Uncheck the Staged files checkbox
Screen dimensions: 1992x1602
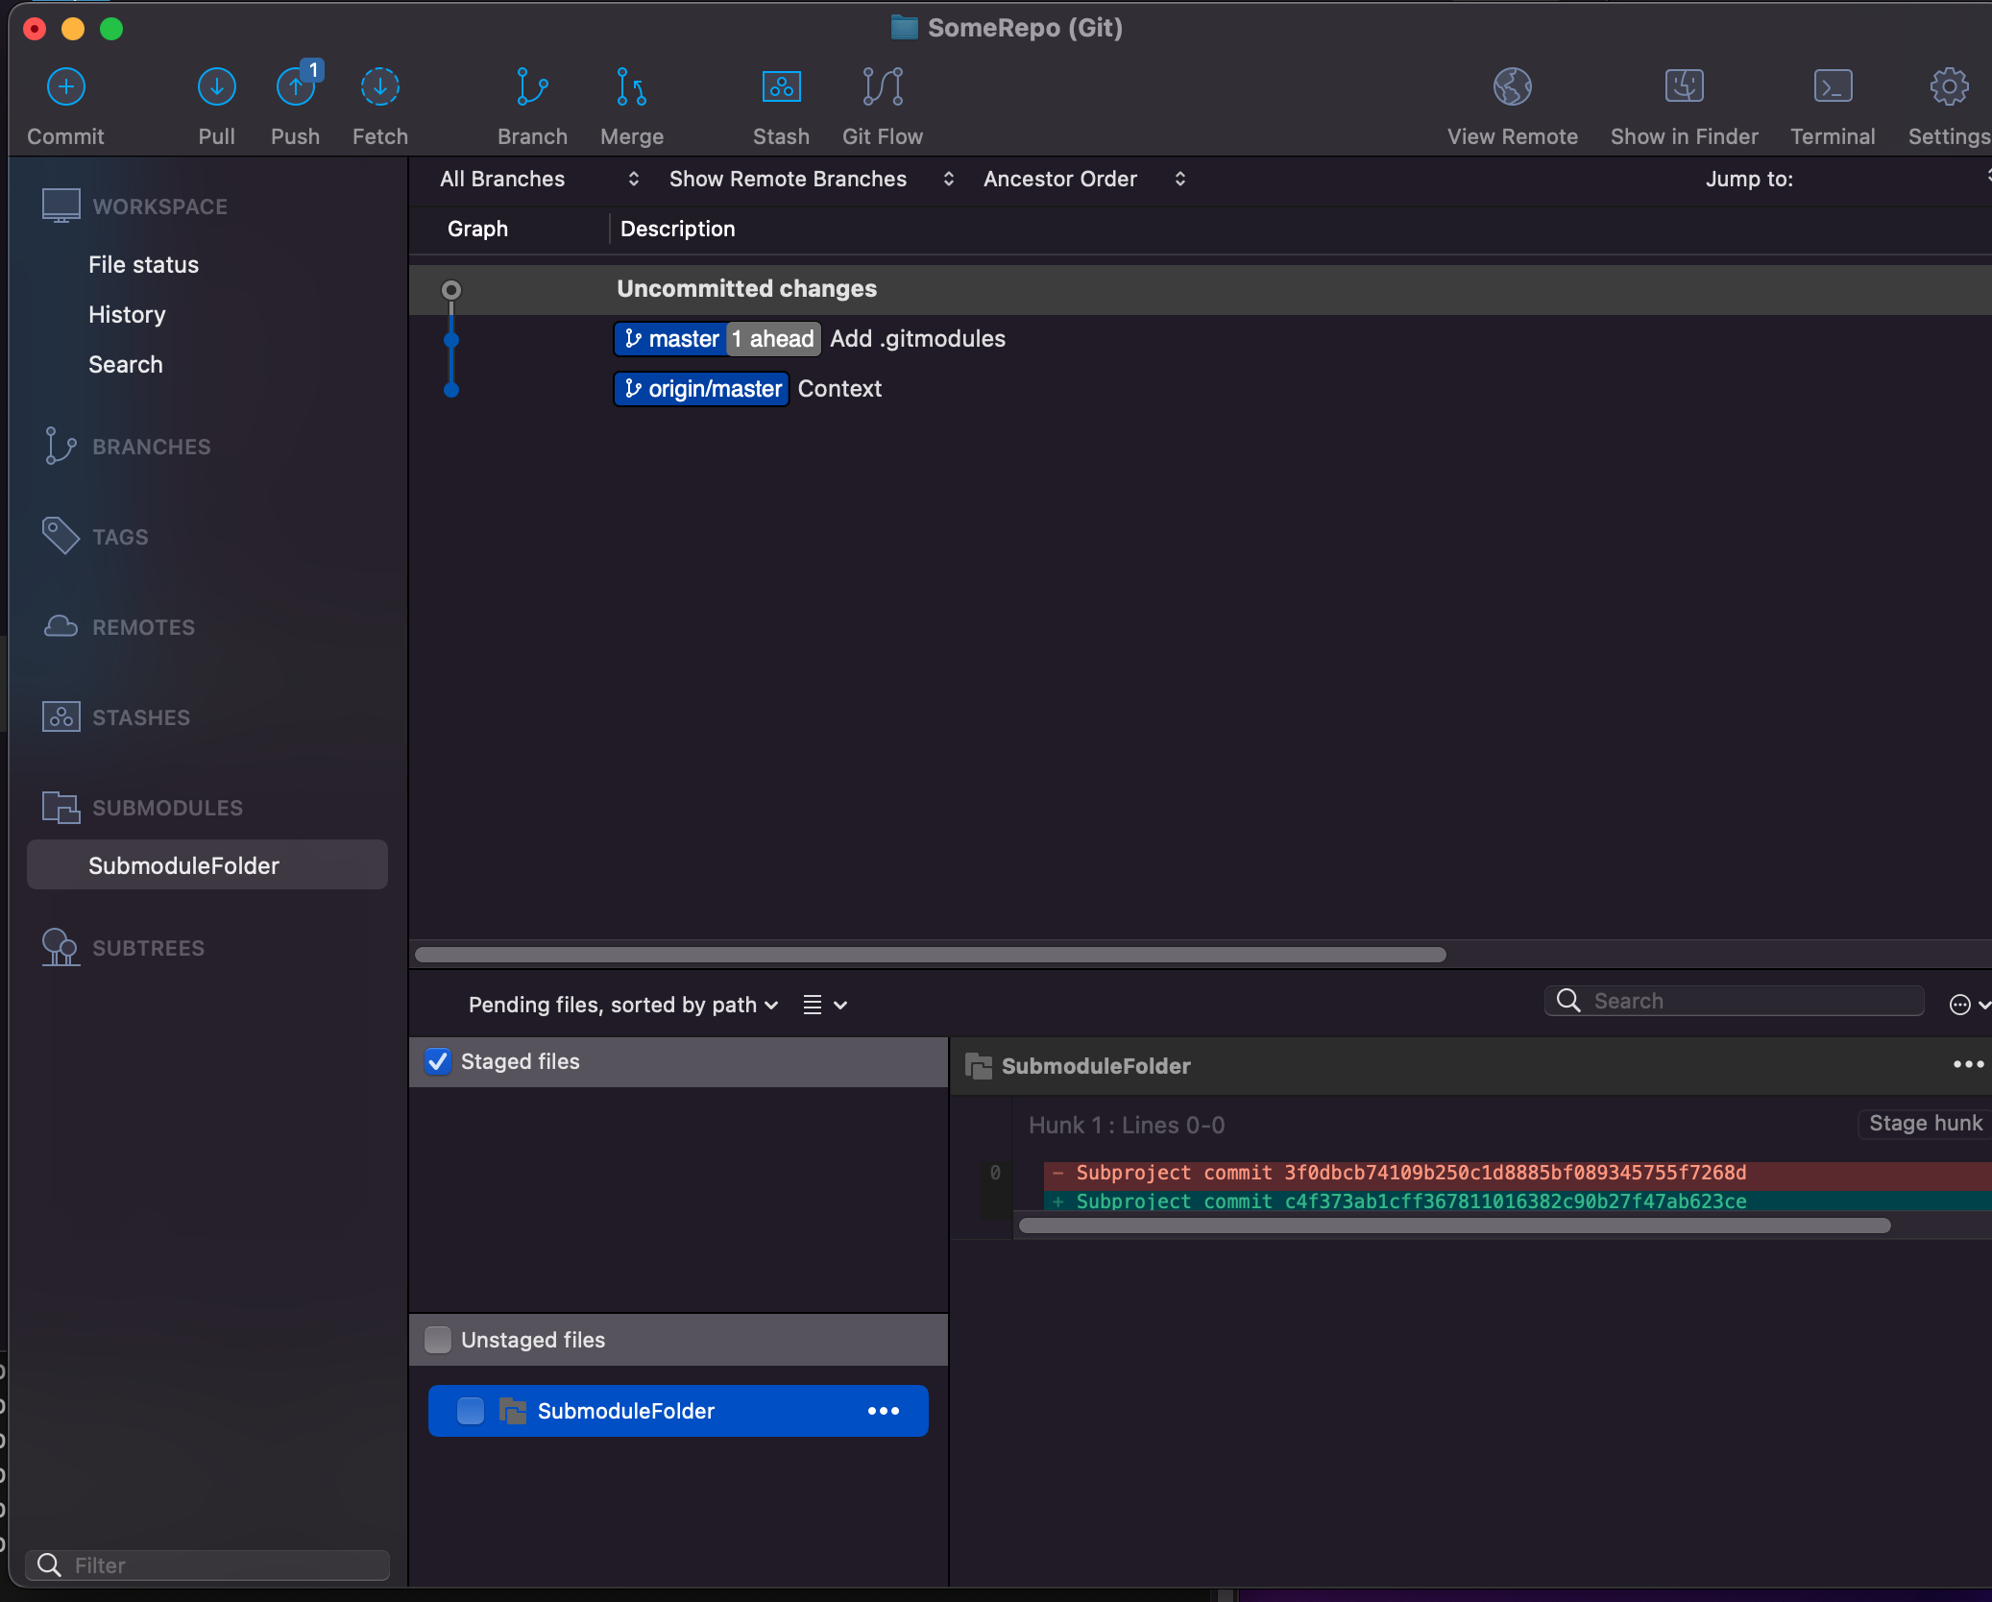438,1061
